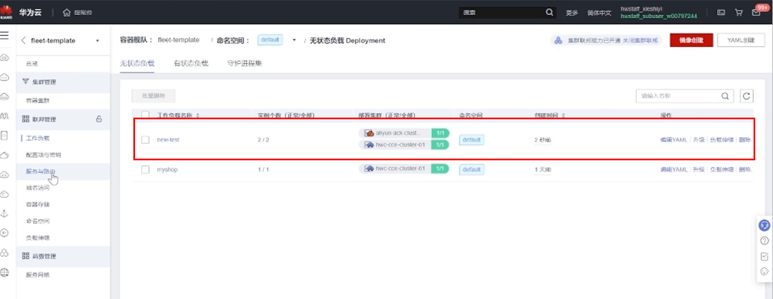Click the search magnifier in top bar
773x299 pixels.
(x=549, y=12)
